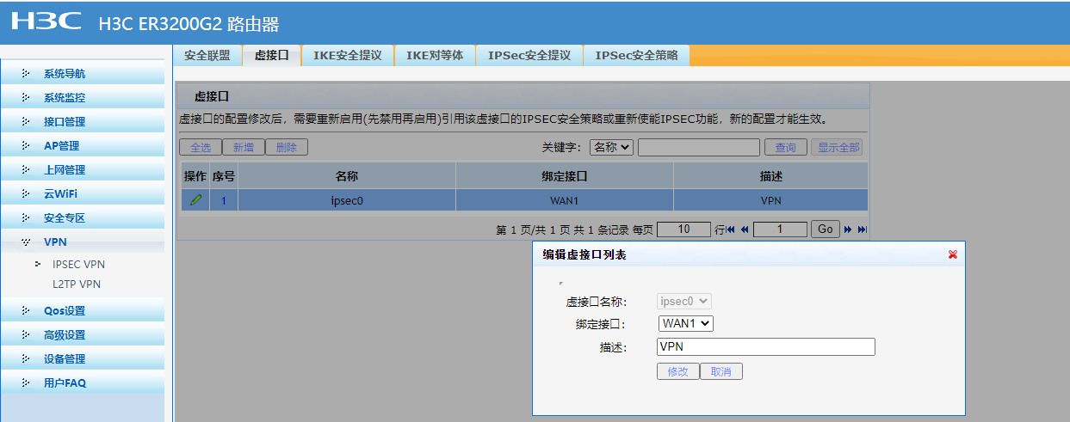This screenshot has width=1070, height=422.
Task: Click the 取消 button in dialog
Action: coord(721,371)
